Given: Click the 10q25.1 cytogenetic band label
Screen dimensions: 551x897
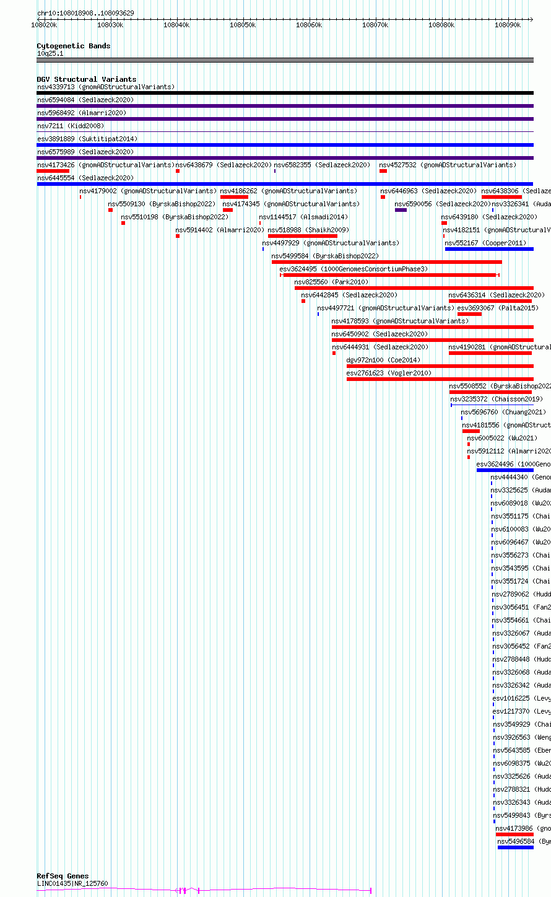Looking at the screenshot, I should 50,53.
